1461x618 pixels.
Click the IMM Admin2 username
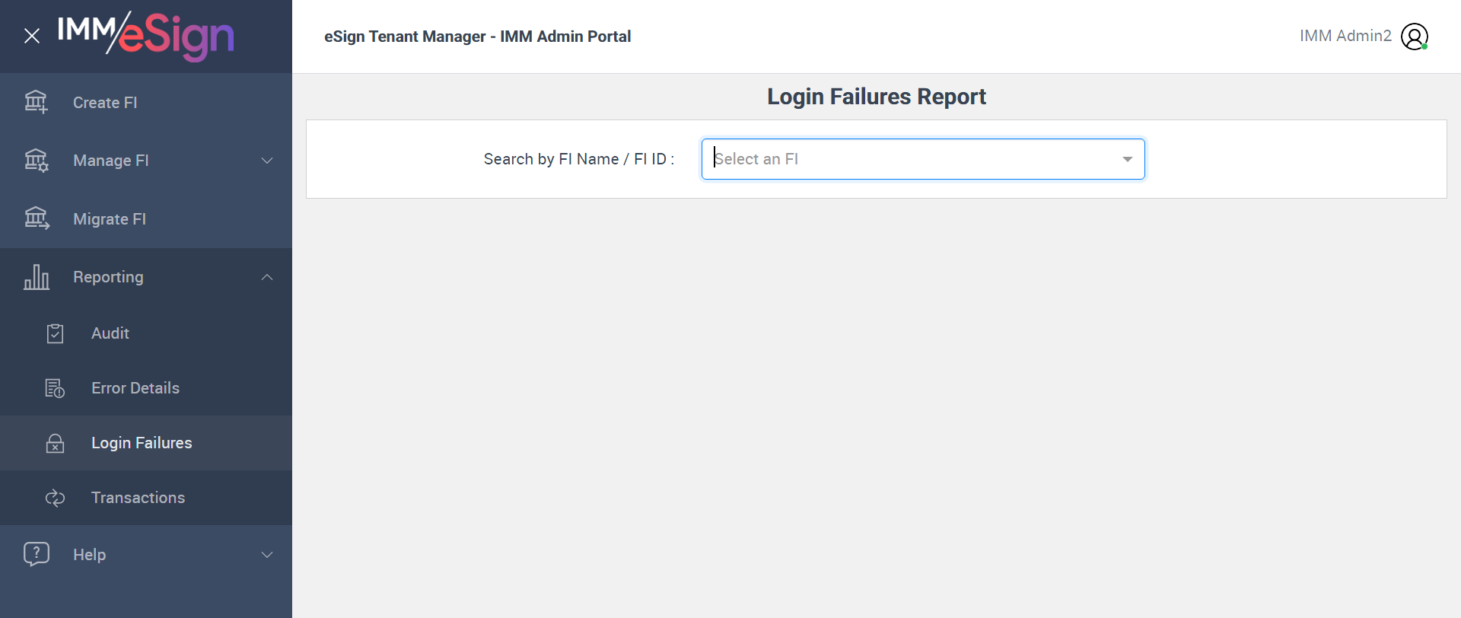1345,36
